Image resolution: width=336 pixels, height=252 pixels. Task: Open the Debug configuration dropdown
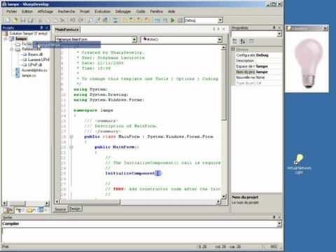(220, 20)
